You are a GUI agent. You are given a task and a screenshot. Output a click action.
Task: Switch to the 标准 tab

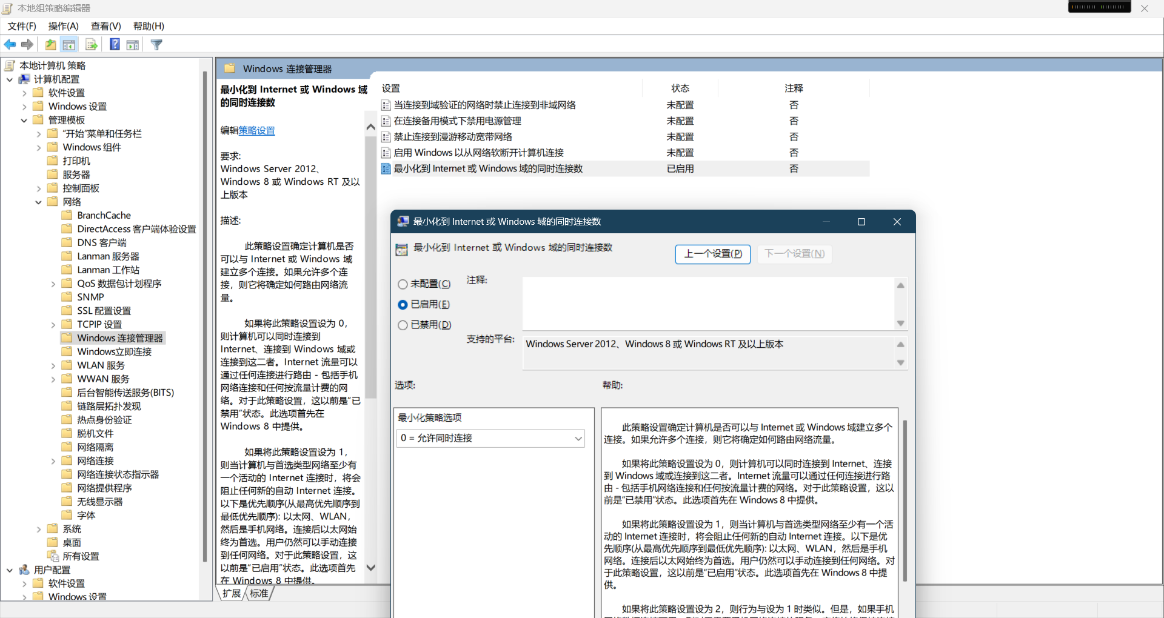[x=259, y=593]
